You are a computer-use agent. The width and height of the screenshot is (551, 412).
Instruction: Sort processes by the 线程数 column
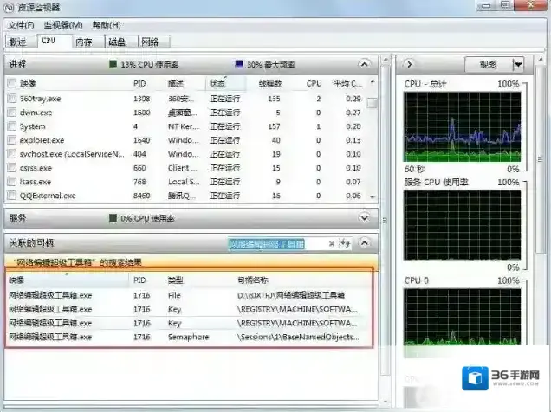click(x=269, y=83)
